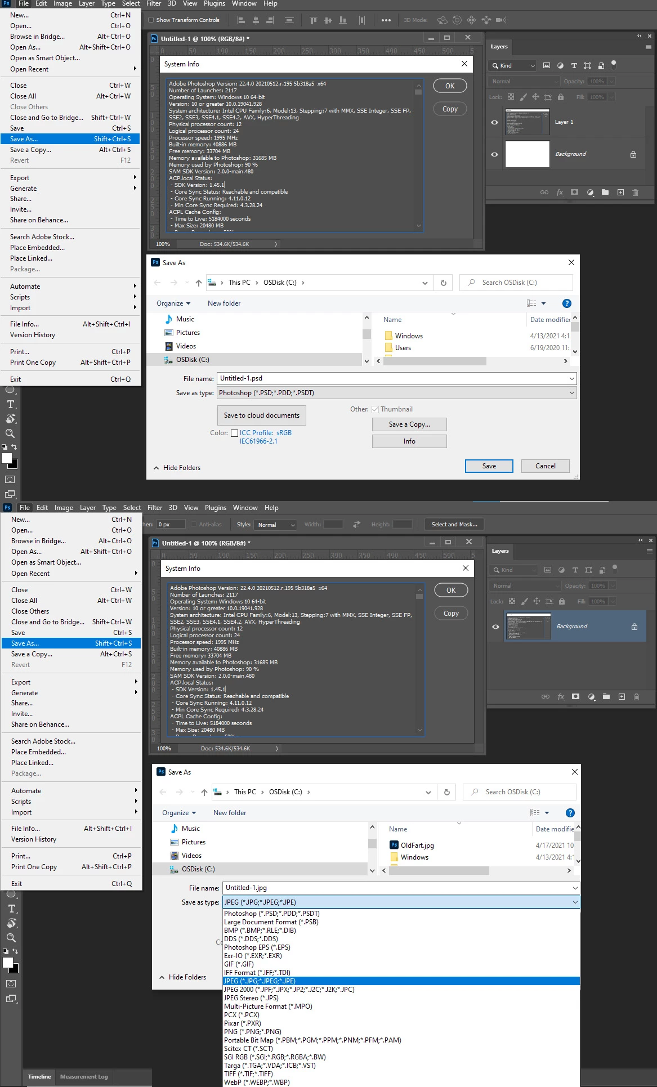
Task: Choose GIF (*.GIF) from format list
Action: [239, 964]
